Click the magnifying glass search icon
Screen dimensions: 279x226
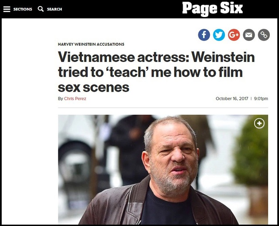(x=41, y=9)
